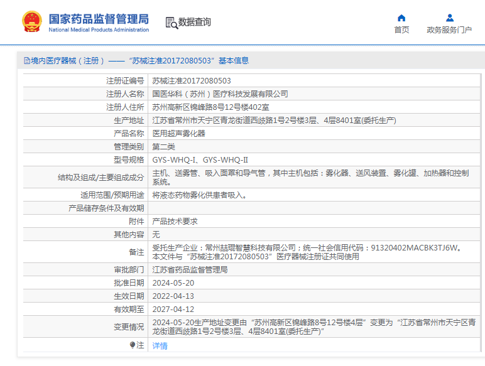Click the 国家药品监督管理局 site title
Image resolution: width=485 pixels, height=366 pixels.
click(99, 18)
